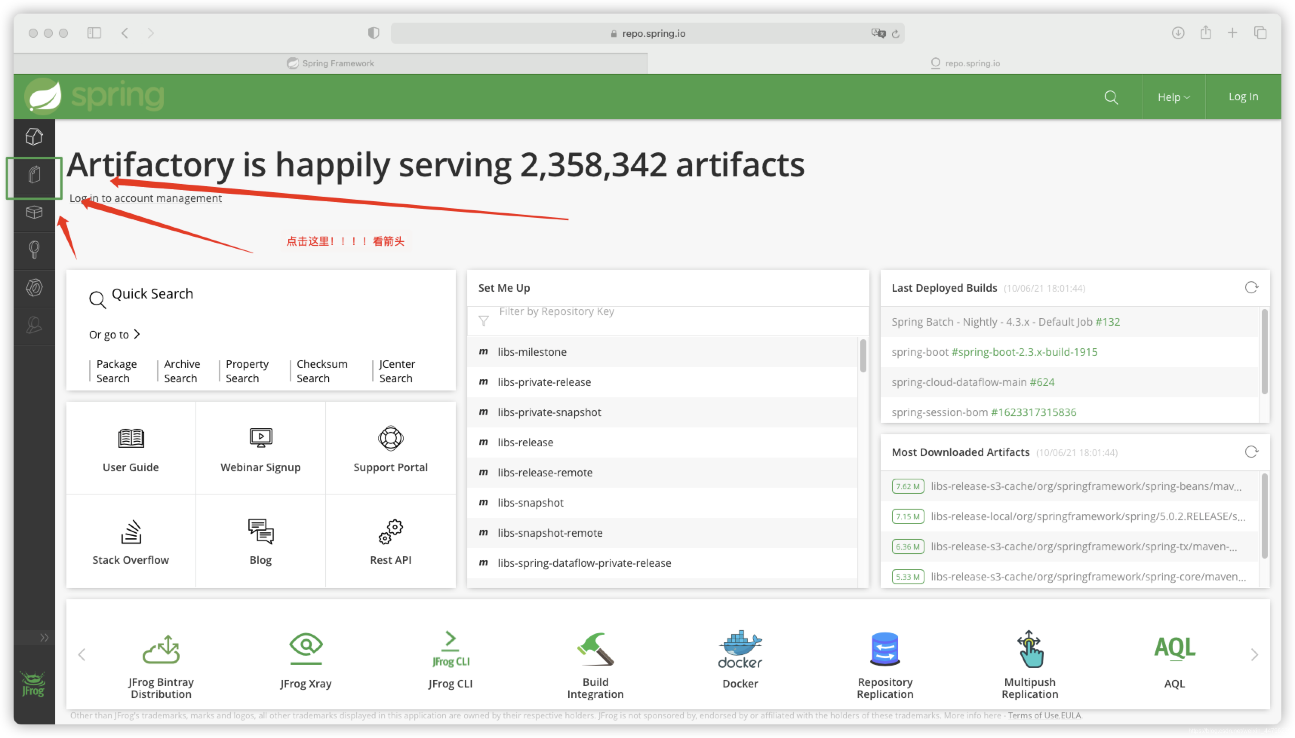This screenshot has height=738, width=1295.
Task: Select the Rest API gear/settings icon
Action: (x=389, y=530)
